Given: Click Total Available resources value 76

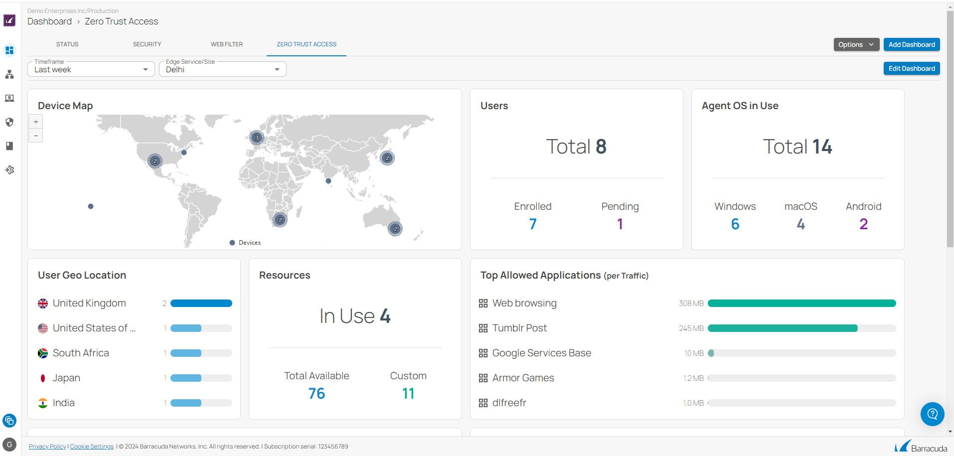Looking at the screenshot, I should 317,394.
